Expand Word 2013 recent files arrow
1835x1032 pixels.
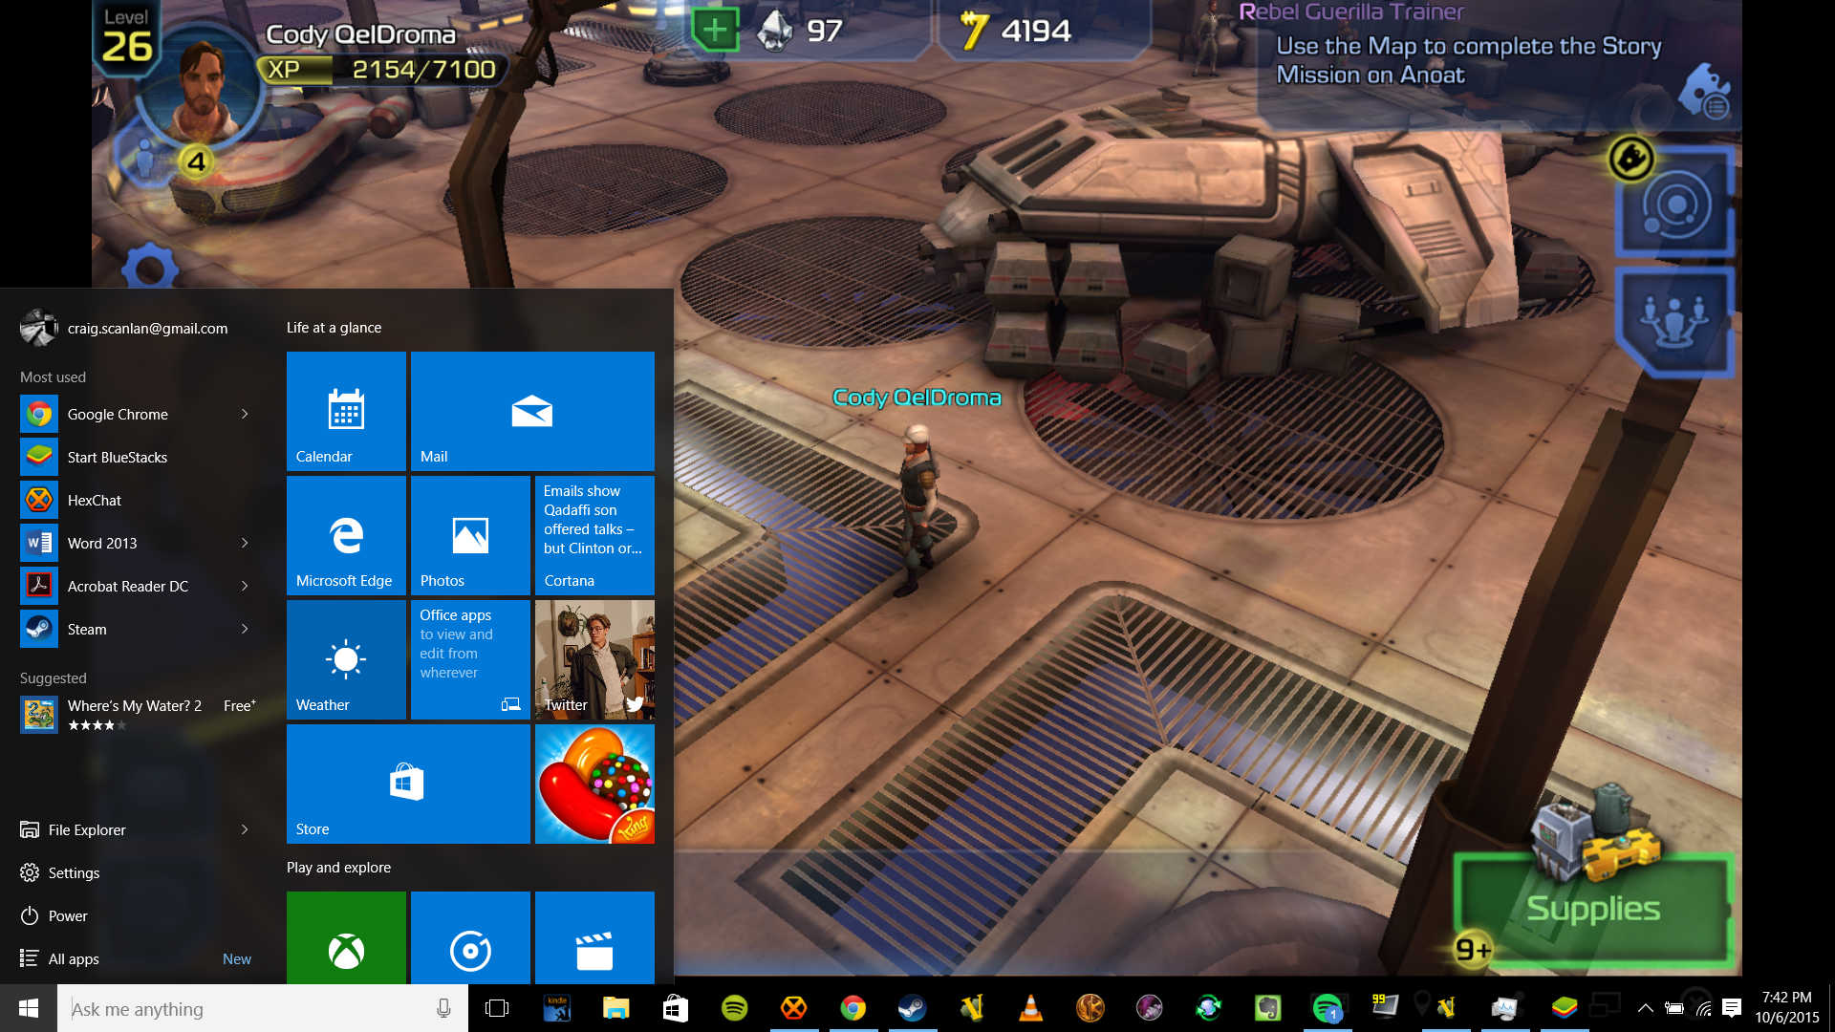point(245,543)
